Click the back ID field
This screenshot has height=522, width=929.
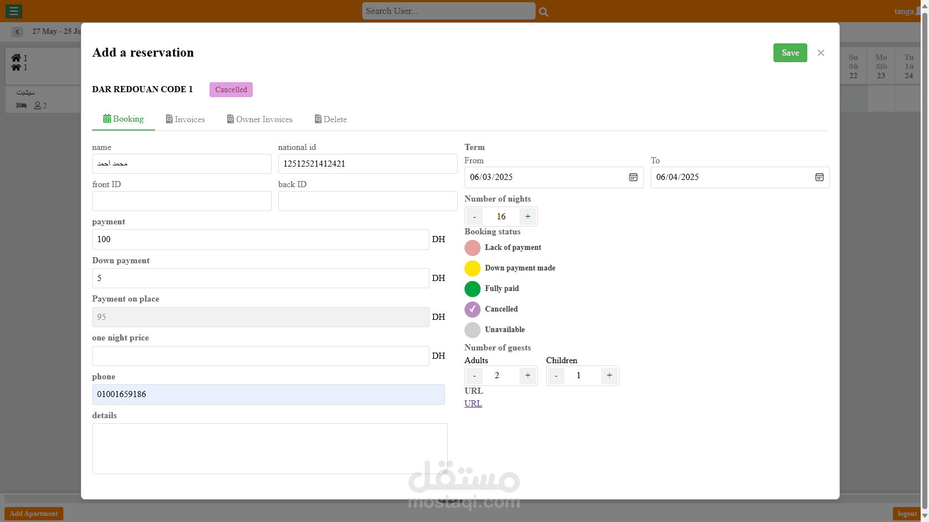pyautogui.click(x=368, y=201)
